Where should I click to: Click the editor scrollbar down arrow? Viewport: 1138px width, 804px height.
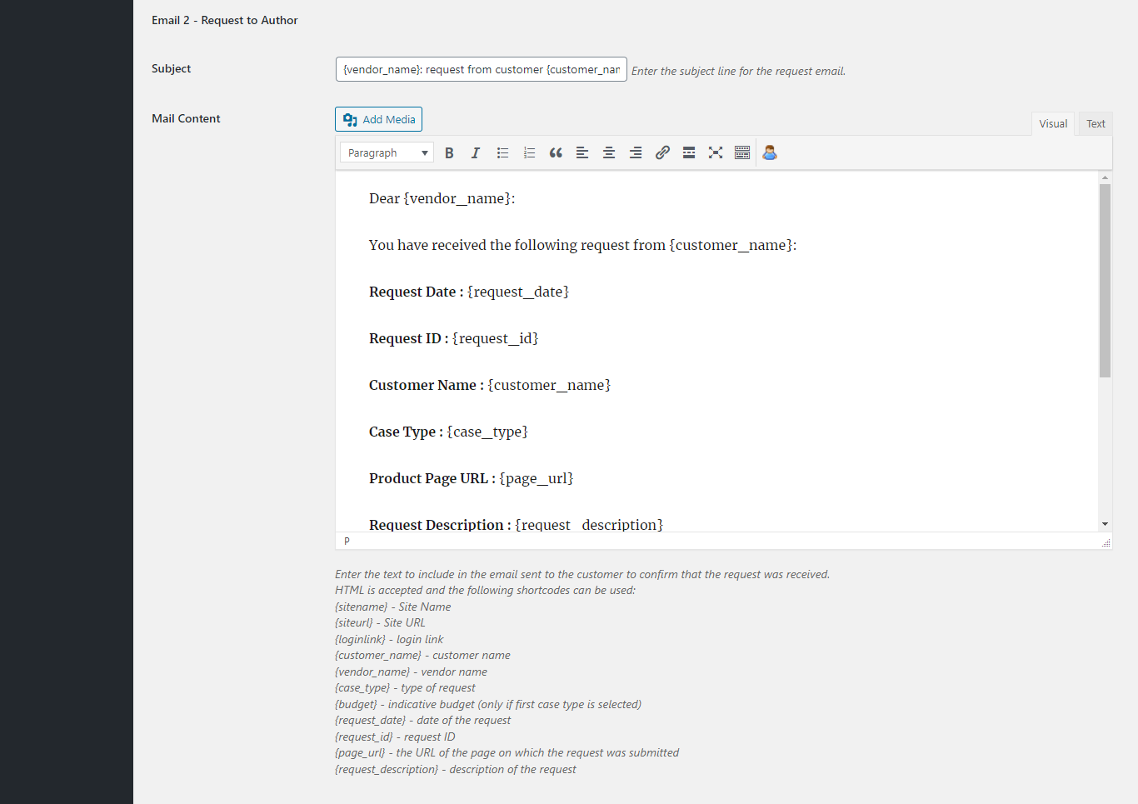[x=1105, y=524]
